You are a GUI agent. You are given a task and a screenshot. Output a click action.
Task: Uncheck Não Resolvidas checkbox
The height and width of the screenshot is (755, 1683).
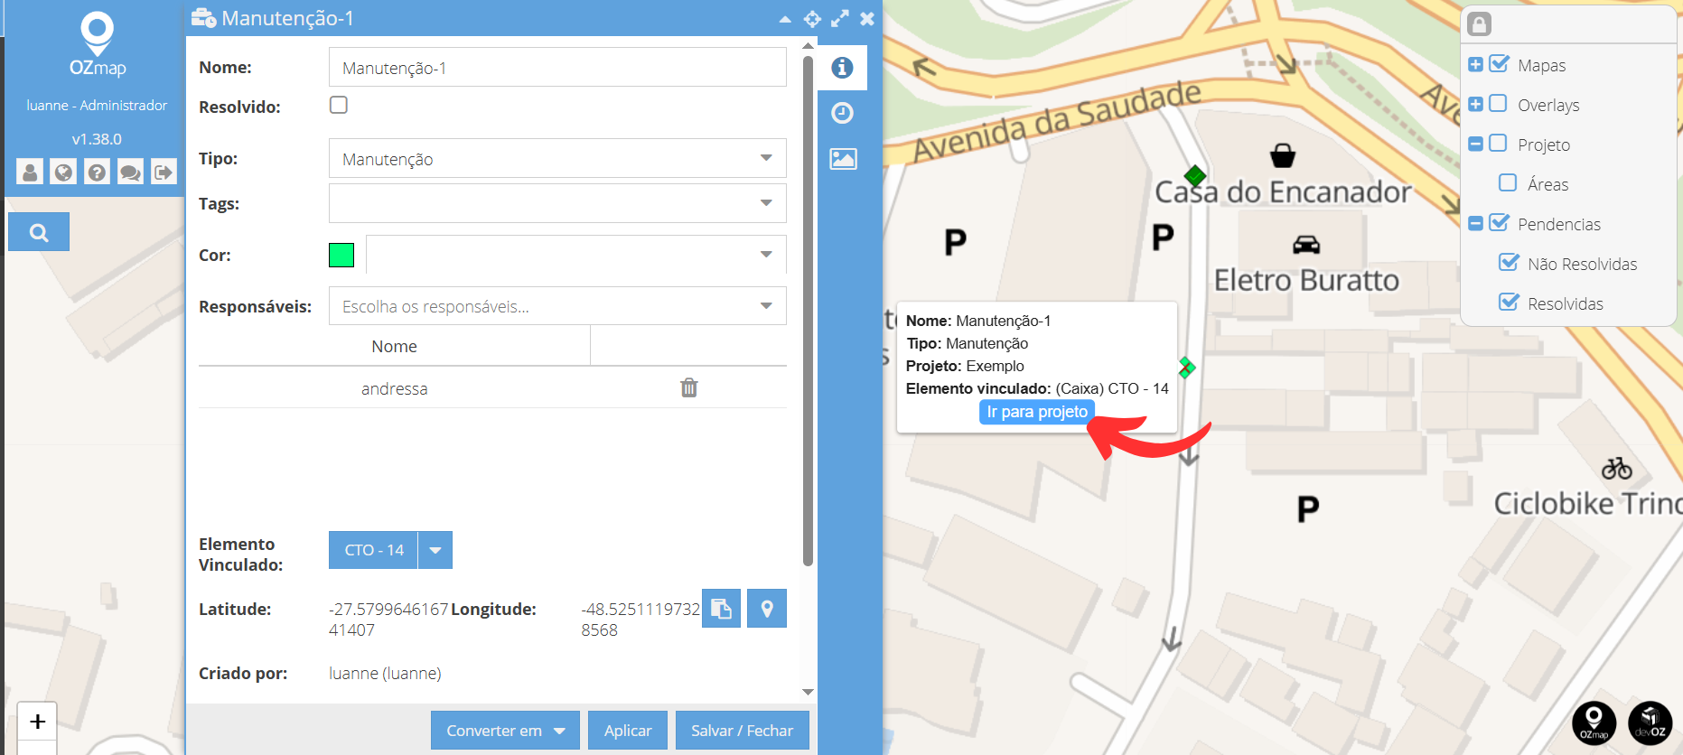click(1509, 262)
